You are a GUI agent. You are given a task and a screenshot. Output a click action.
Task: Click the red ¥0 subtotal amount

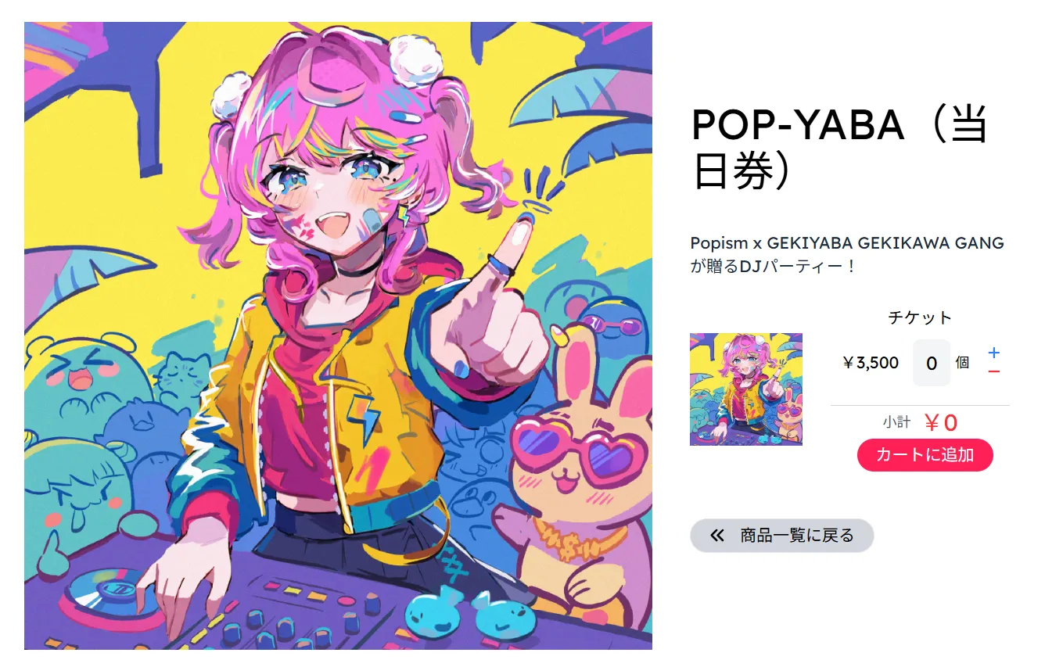coord(941,423)
